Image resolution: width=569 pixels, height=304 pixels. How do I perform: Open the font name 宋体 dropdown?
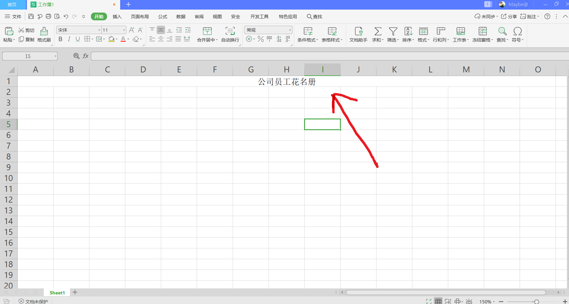click(99, 30)
